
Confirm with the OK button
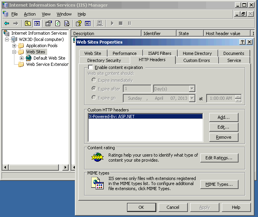coord(141,207)
